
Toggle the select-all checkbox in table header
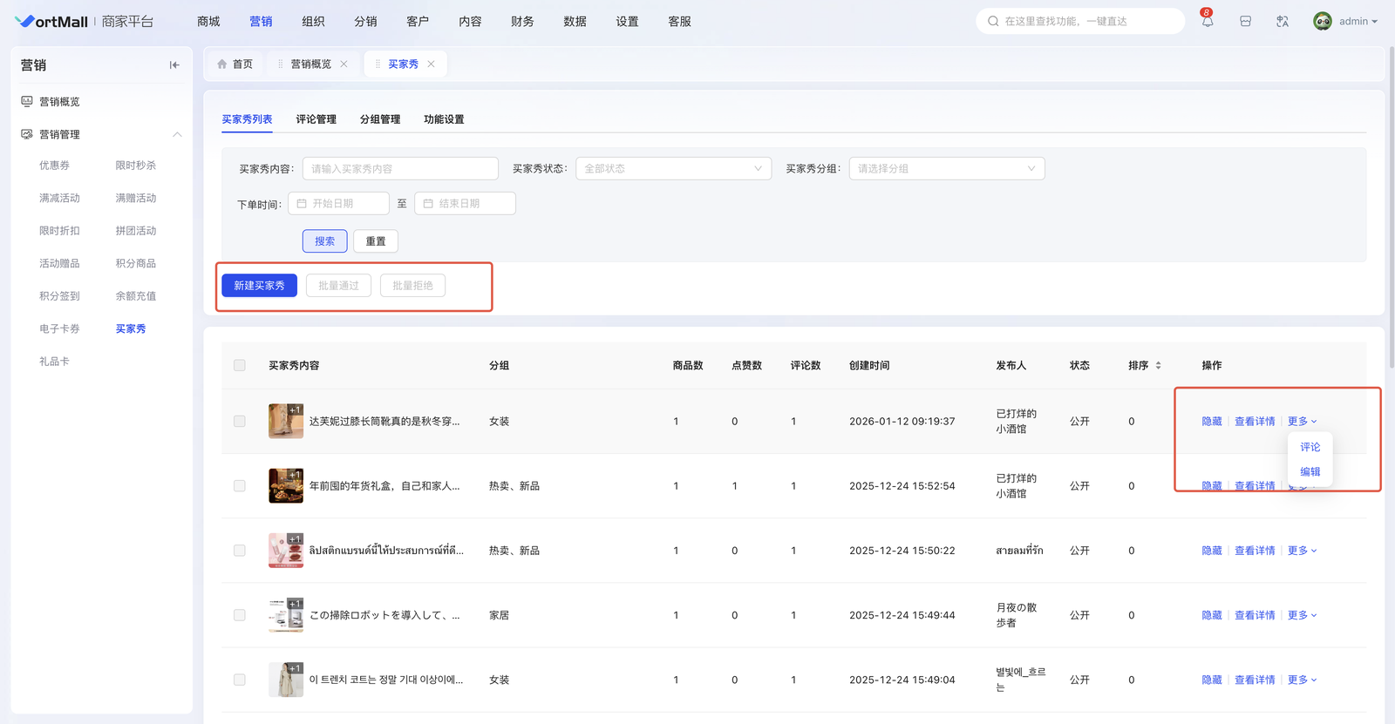point(240,366)
